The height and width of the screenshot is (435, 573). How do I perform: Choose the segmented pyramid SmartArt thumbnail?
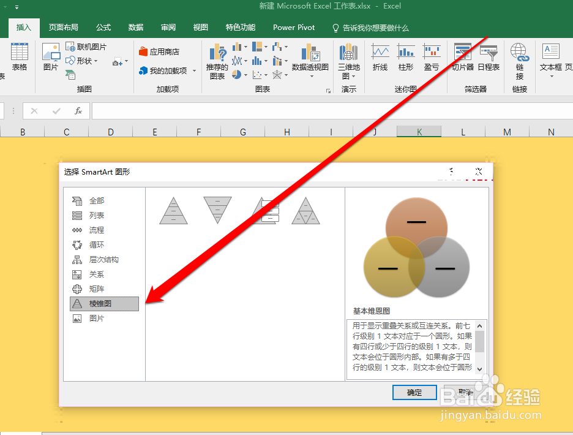306,211
